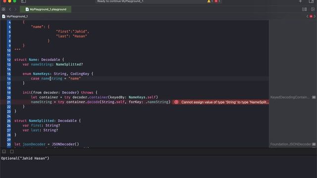Click line number 25 in the gutter
Viewport: 317px width, 178px height.
(9, 121)
